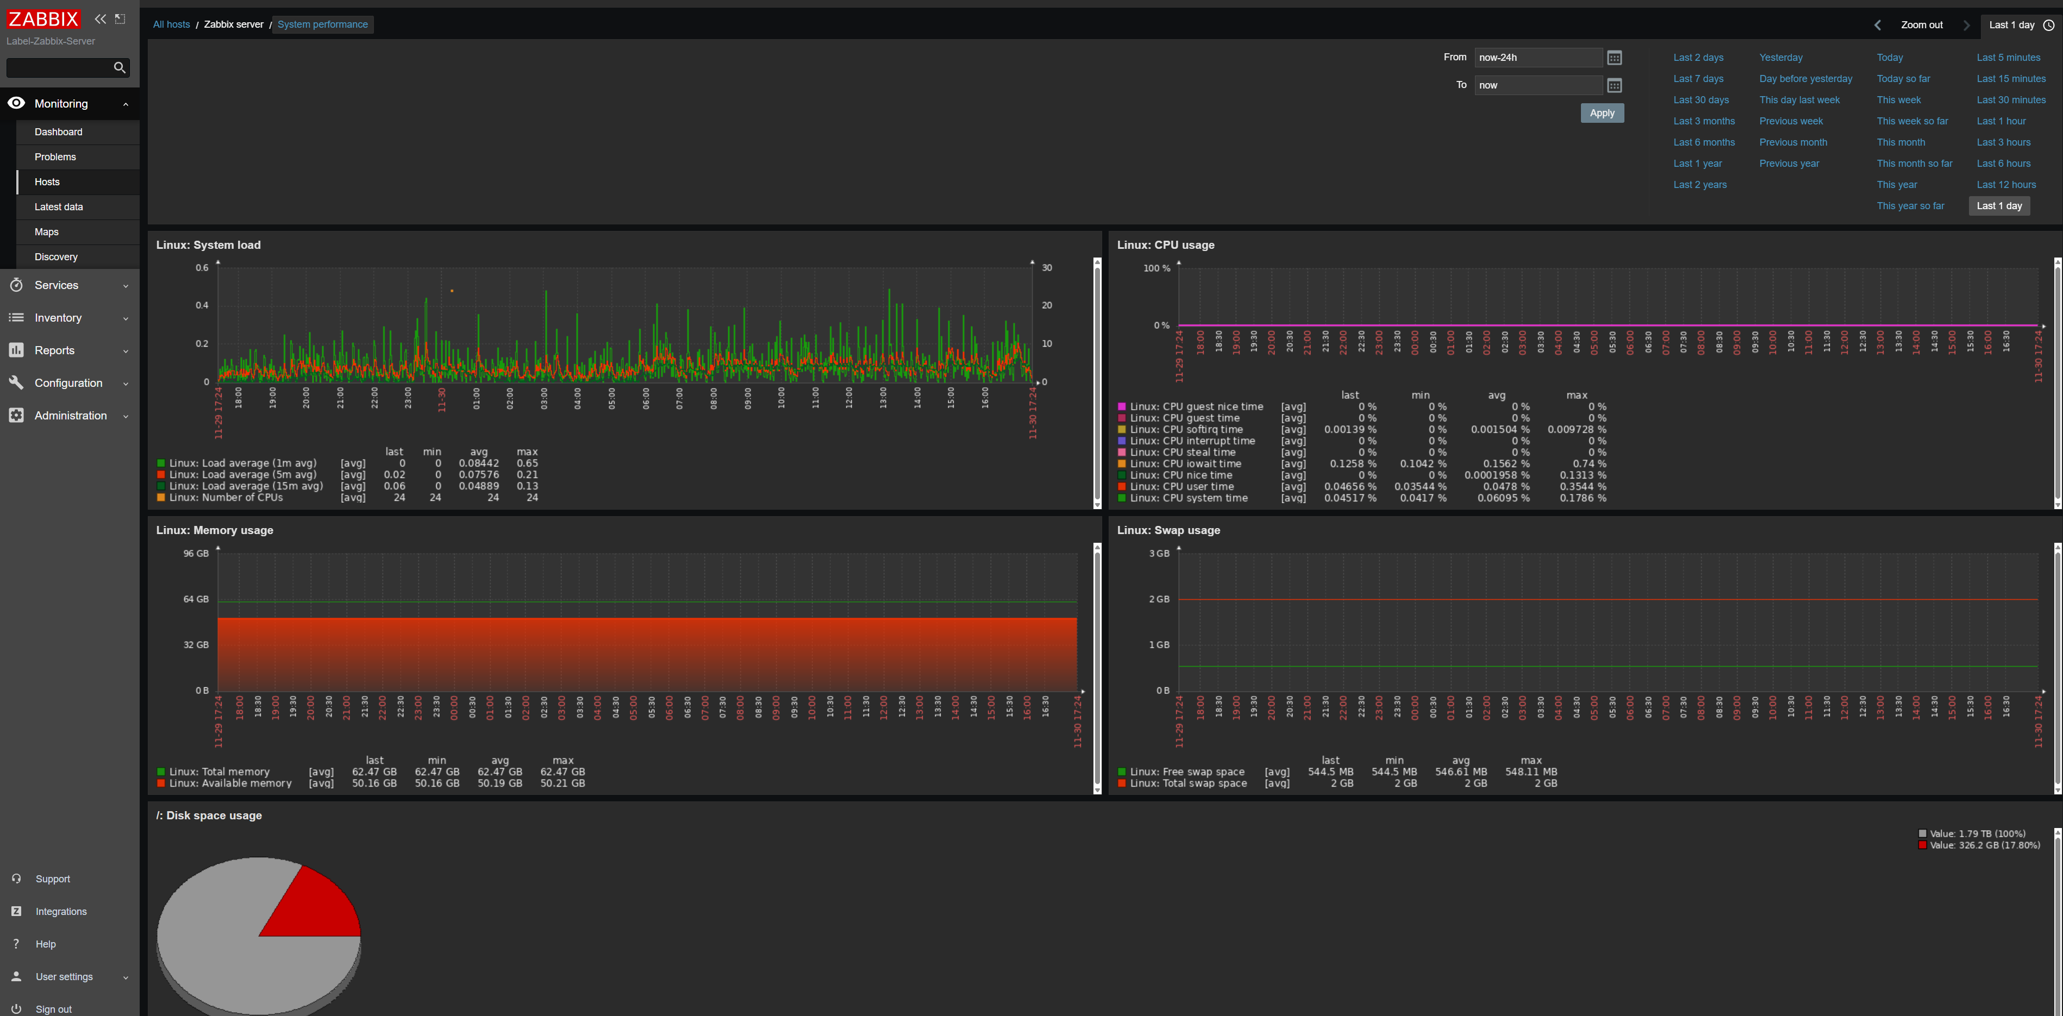Viewport: 2063px width, 1016px height.
Task: Collapse the Monitoring menu chevron
Action: click(x=126, y=103)
